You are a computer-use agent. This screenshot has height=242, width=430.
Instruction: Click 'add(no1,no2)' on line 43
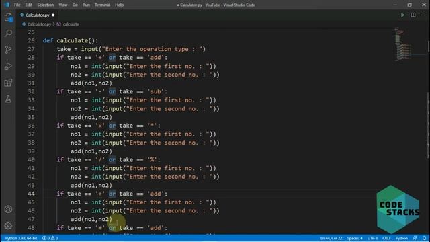pos(91,186)
